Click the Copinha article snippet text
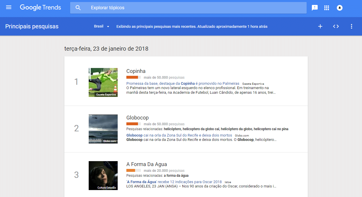The height and width of the screenshot is (197, 362). click(201, 90)
